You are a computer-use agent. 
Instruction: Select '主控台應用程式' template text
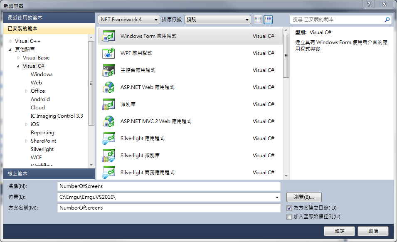click(138, 70)
